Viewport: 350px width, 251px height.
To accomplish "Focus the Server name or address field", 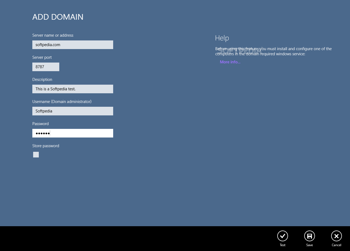I will click(73, 45).
